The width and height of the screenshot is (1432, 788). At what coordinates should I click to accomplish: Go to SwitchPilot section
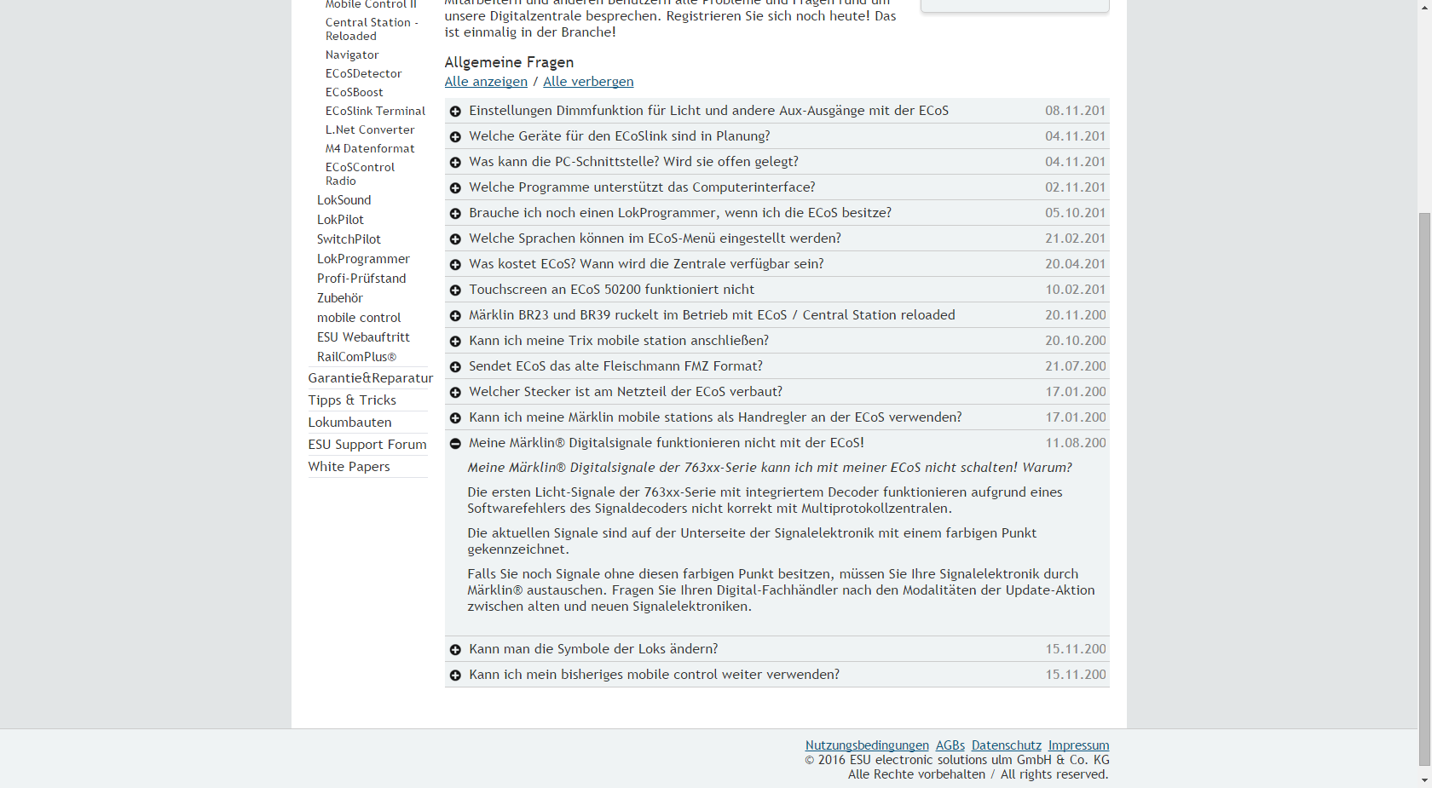tap(349, 239)
